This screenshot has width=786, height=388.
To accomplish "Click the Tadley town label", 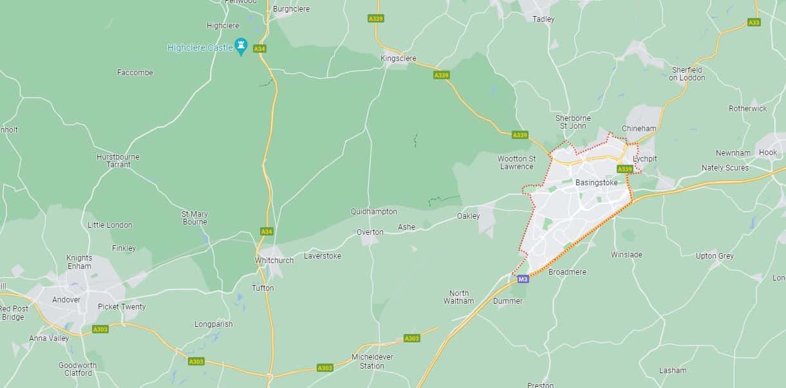I will 543,19.
